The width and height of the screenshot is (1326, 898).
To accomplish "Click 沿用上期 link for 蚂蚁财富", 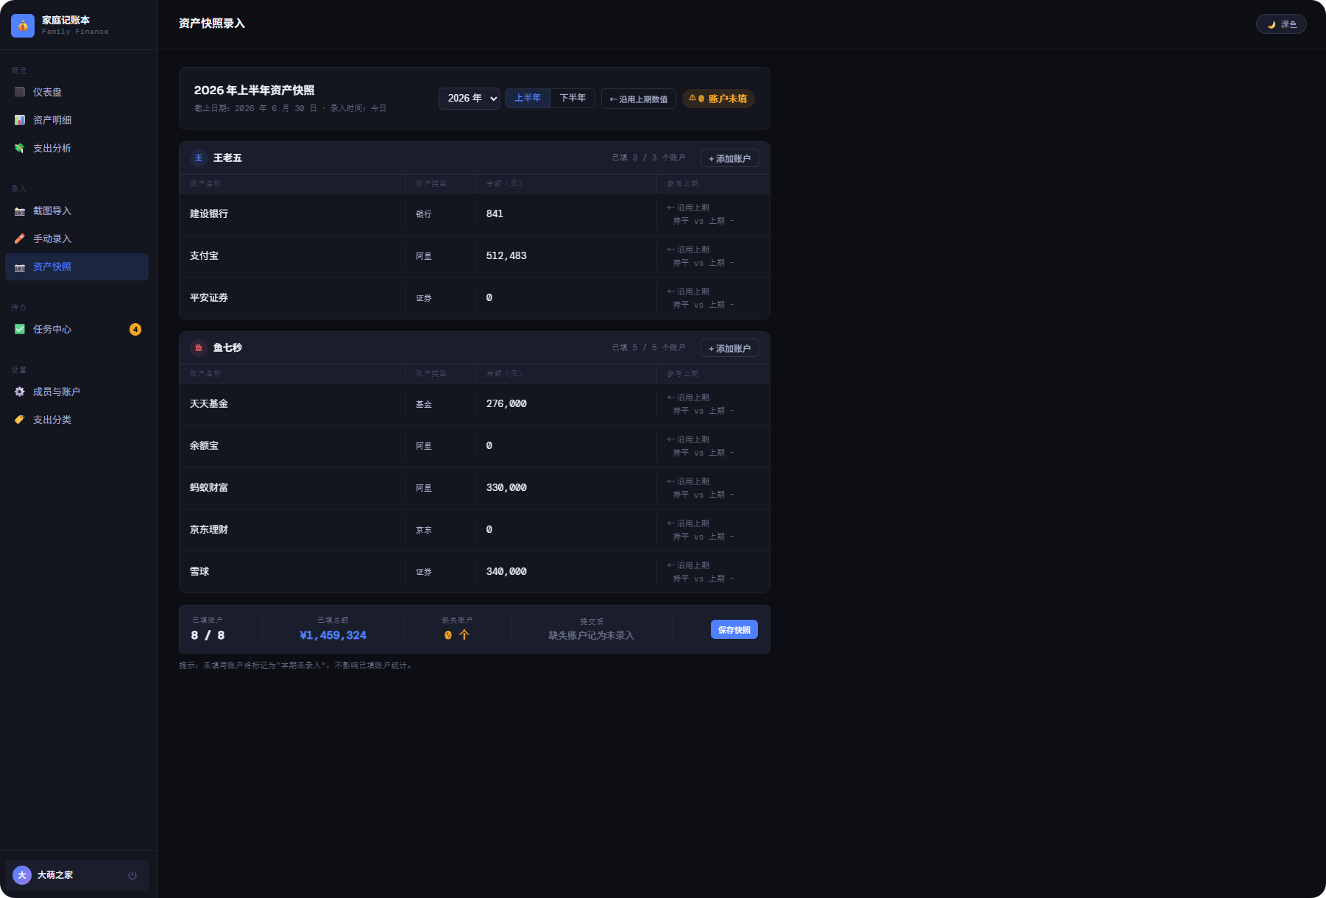I will [x=688, y=482].
